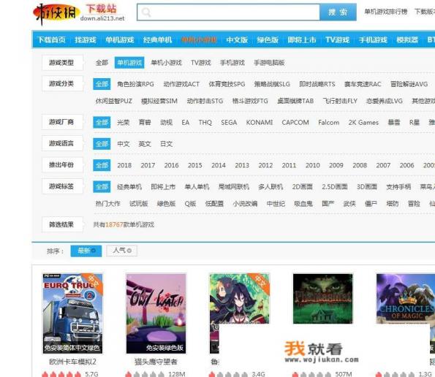435x377 pixels.
Task: Filter language to 中文
Action: 124,144
